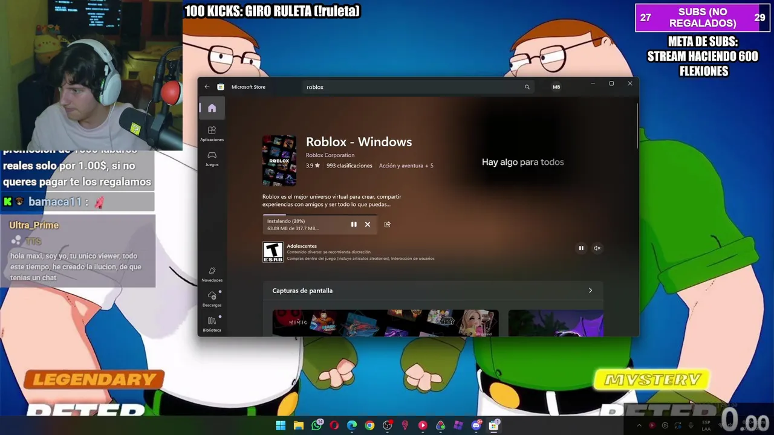Click the Roblox app logo image
Viewport: 774px width, 435px height.
[279, 161]
